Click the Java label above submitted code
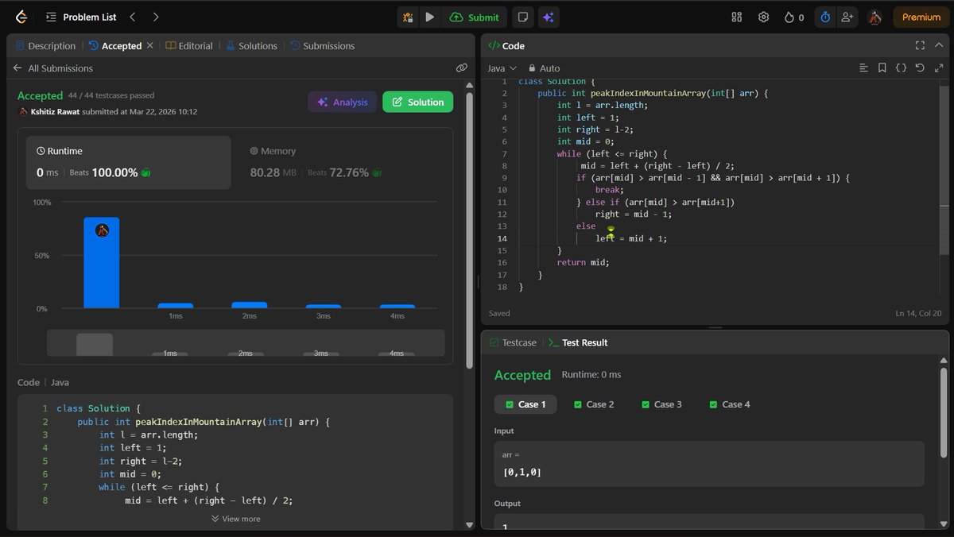954x537 pixels. pyautogui.click(x=60, y=382)
